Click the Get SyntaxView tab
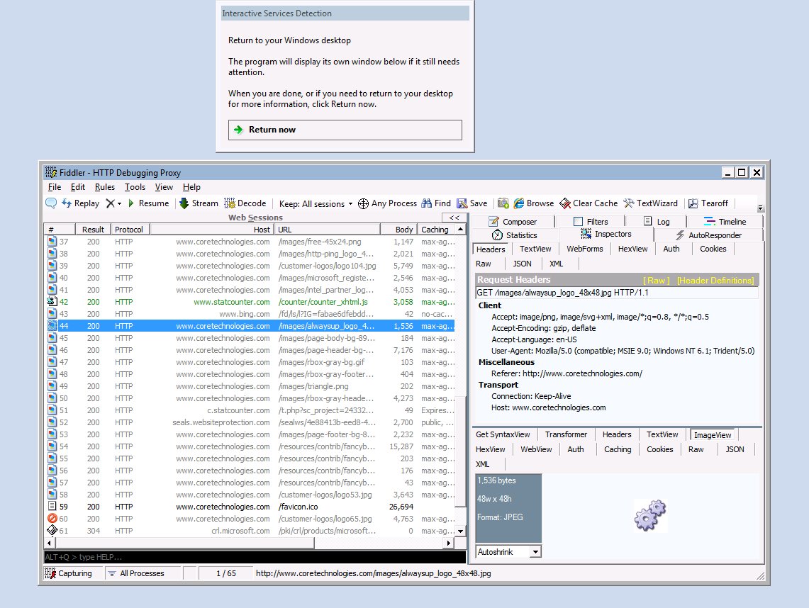The width and height of the screenshot is (809, 608). 503,434
